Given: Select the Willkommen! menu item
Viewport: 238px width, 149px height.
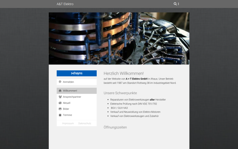Looking at the screenshot, I should tap(77, 91).
